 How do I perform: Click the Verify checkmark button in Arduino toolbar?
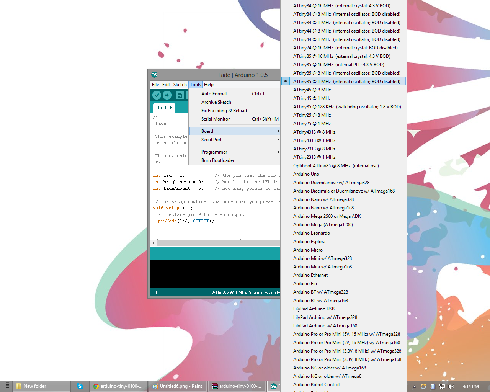coord(157,95)
